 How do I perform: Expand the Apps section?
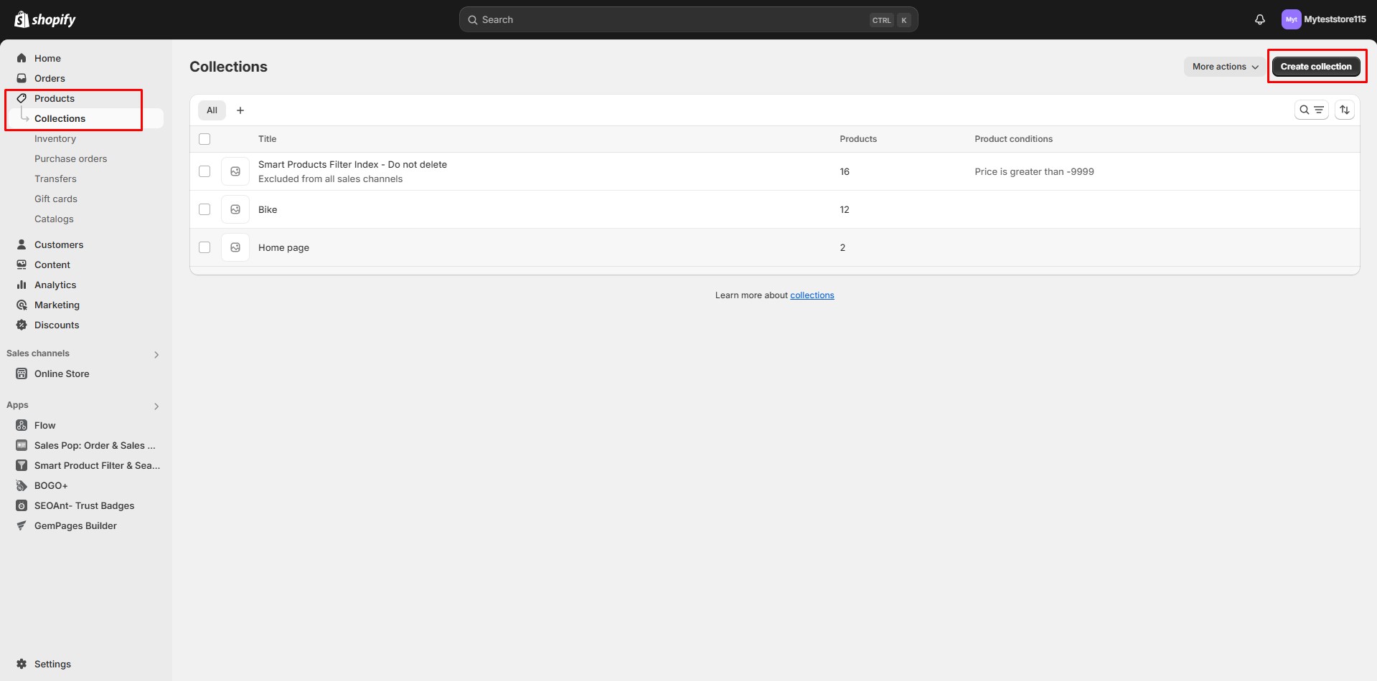click(156, 406)
